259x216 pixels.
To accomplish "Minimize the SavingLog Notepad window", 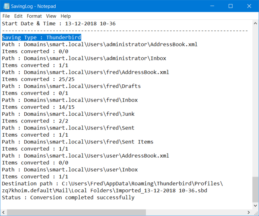I will point(212,6).
